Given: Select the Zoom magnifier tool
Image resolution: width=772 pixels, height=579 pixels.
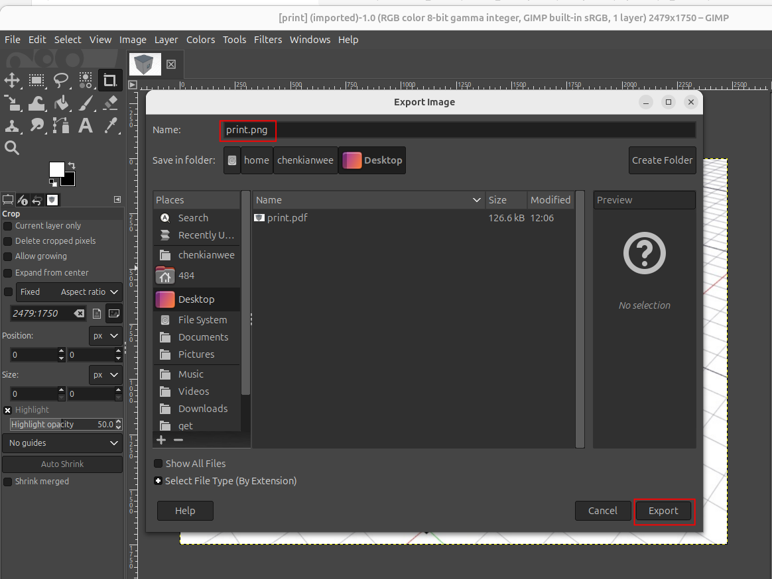Looking at the screenshot, I should [x=12, y=148].
